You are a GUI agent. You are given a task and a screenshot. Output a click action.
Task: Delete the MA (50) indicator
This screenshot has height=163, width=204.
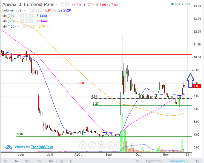point(31,21)
